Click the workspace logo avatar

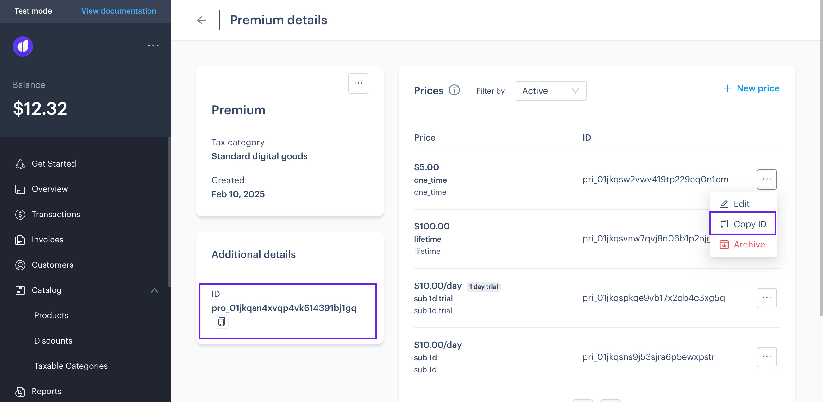point(22,46)
